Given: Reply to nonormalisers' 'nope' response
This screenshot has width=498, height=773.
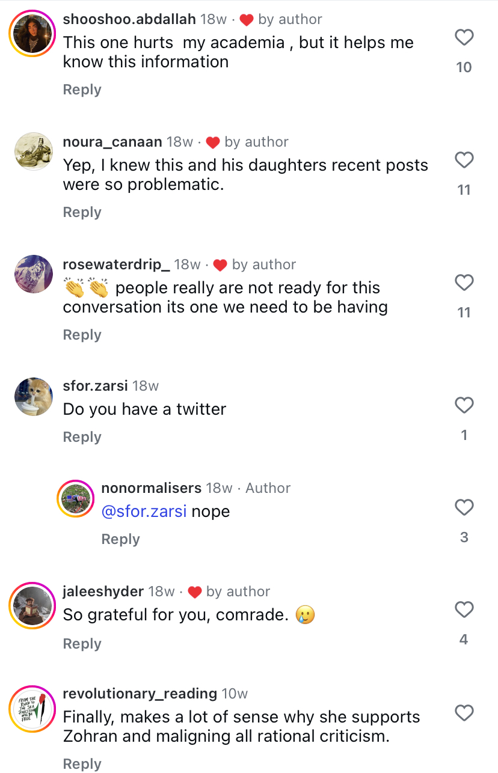Looking at the screenshot, I should (x=120, y=539).
